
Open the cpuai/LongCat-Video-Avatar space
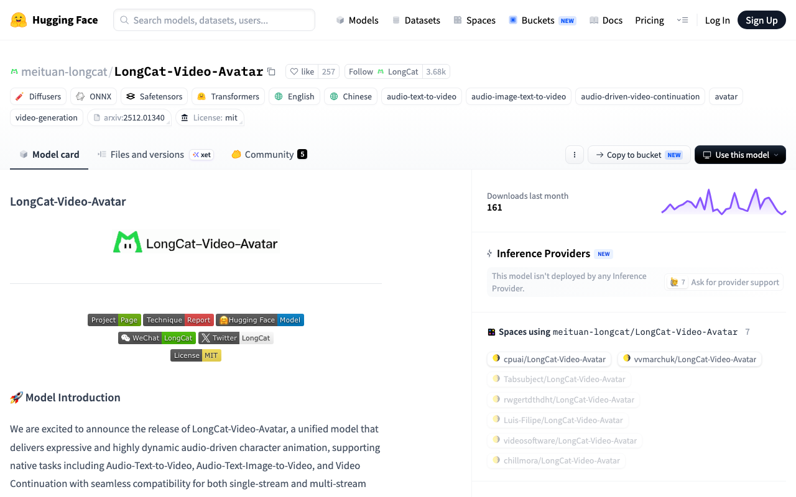click(x=550, y=359)
